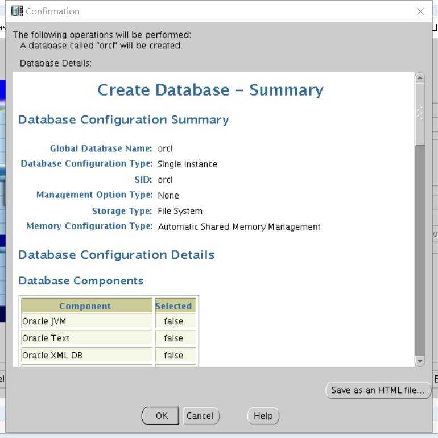Click the Component column header

[x=86, y=306]
